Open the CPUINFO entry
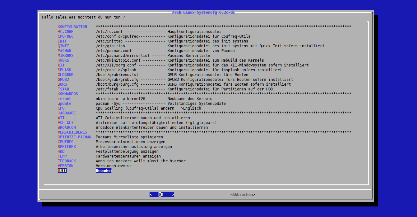Viewport: 417px width, 217px height. click(x=65, y=142)
